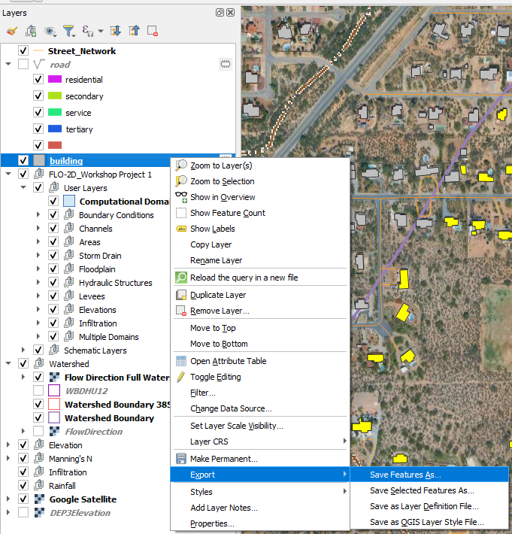Click the Expand All layers icon

coord(115,31)
